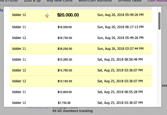Click the 08:55:28 PM bid timestamp
This screenshot has height=115, width=167.
tap(120, 92)
